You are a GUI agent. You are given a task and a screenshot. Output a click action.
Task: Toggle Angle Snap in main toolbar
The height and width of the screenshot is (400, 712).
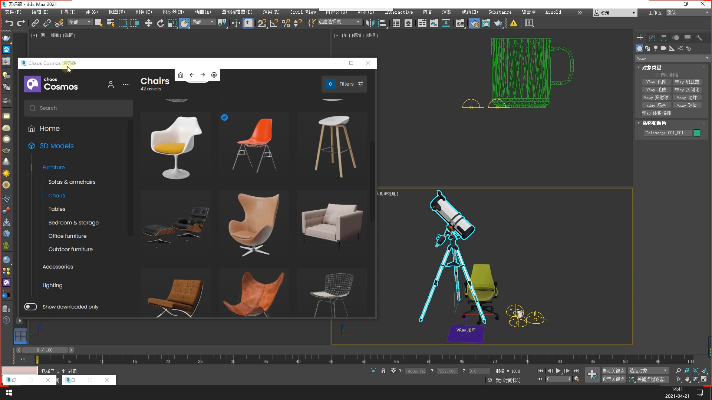274,23
